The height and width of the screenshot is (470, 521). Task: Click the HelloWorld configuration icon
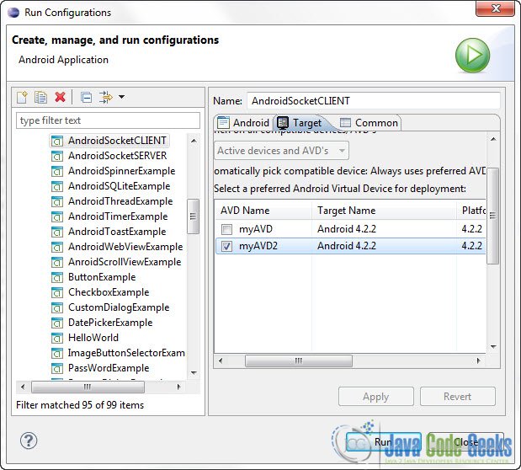57,338
